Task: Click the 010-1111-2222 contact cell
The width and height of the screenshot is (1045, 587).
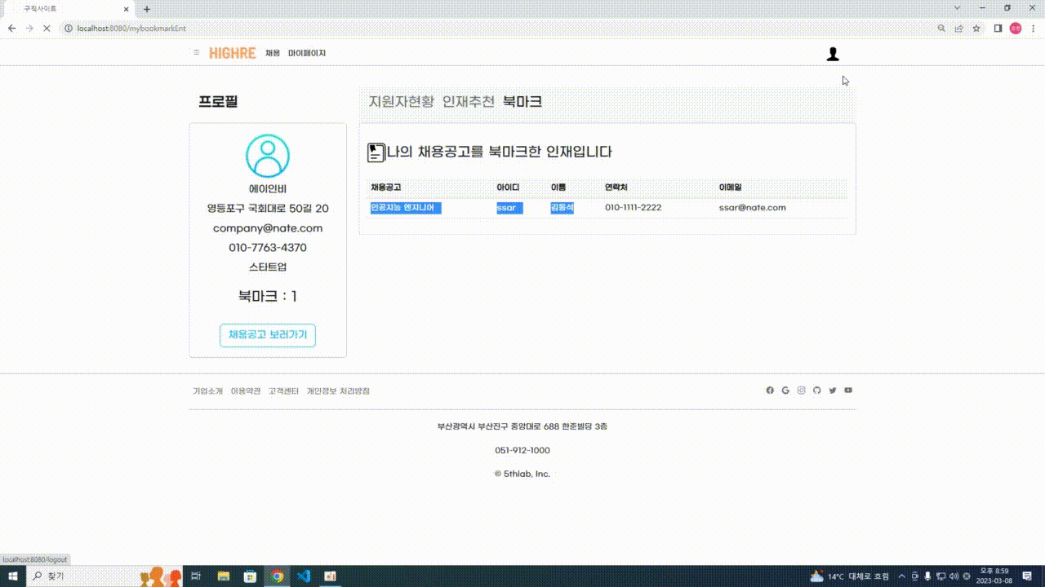Action: coord(634,208)
